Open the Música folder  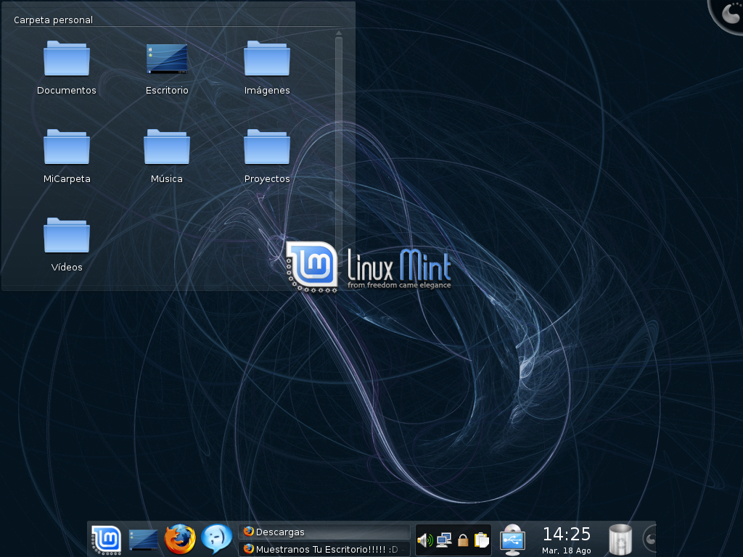pyautogui.click(x=167, y=156)
